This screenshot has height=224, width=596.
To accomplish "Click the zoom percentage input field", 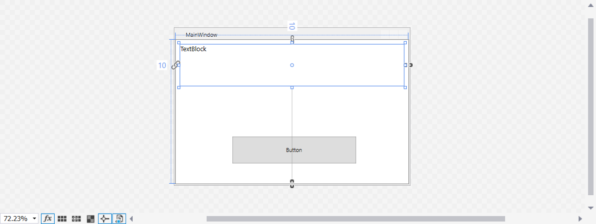I will tap(16, 219).
